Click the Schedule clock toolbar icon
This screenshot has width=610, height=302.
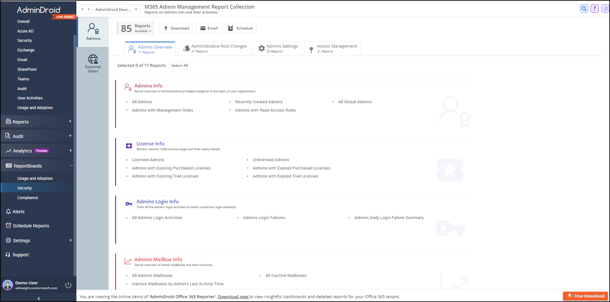tap(230, 28)
